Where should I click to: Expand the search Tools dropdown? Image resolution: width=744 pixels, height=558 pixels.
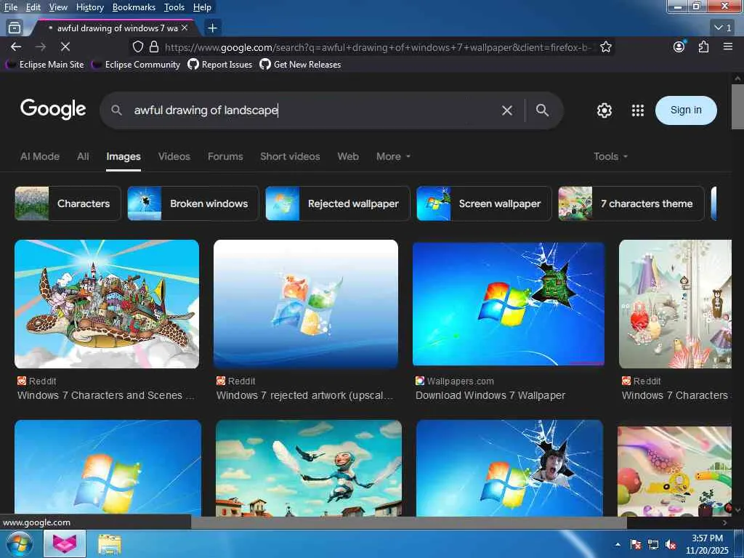pyautogui.click(x=610, y=156)
